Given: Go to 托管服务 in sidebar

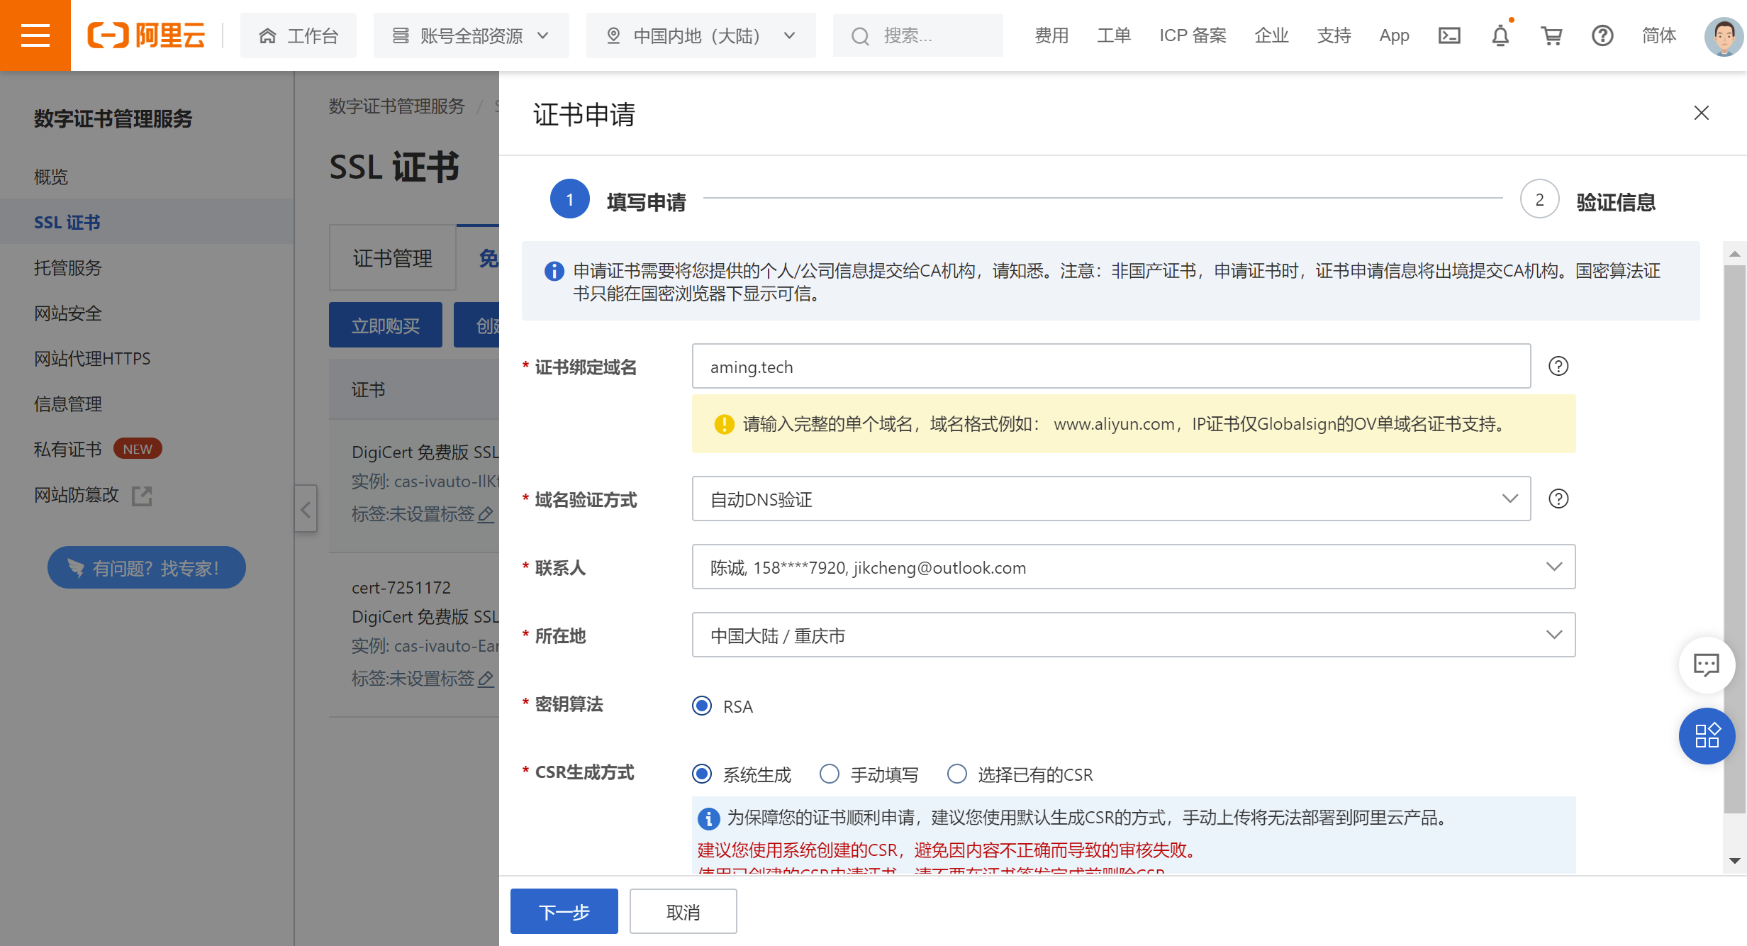Looking at the screenshot, I should [68, 267].
